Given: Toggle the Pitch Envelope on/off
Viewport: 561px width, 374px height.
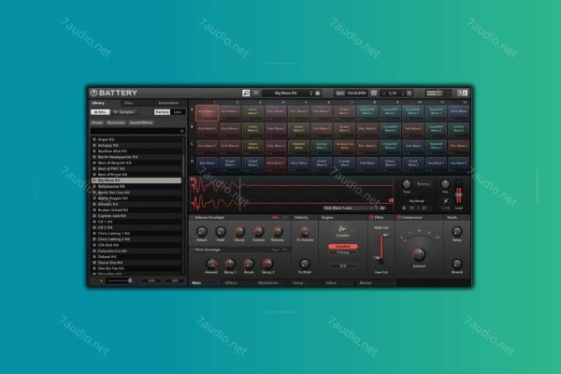Looking at the screenshot, I should tap(192, 250).
